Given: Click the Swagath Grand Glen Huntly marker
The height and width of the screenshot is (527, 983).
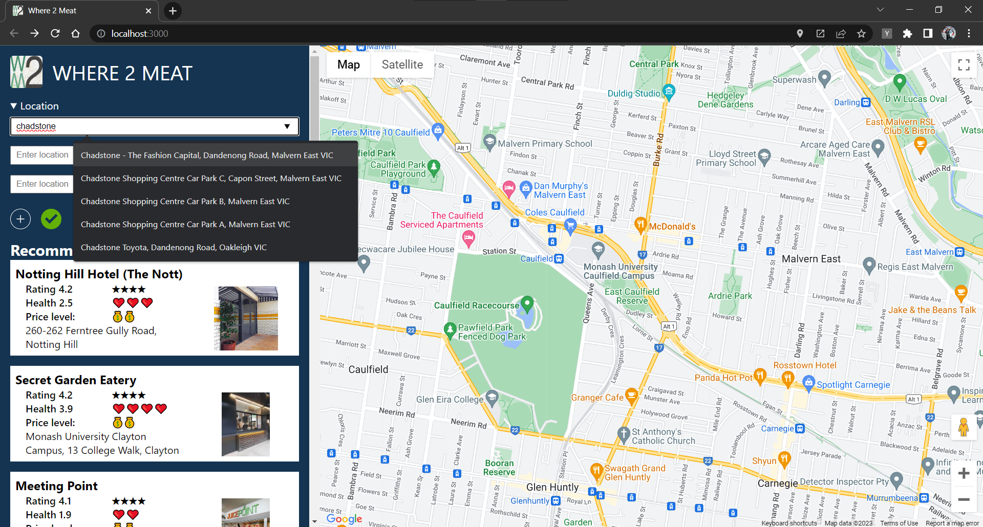Looking at the screenshot, I should 596,470.
